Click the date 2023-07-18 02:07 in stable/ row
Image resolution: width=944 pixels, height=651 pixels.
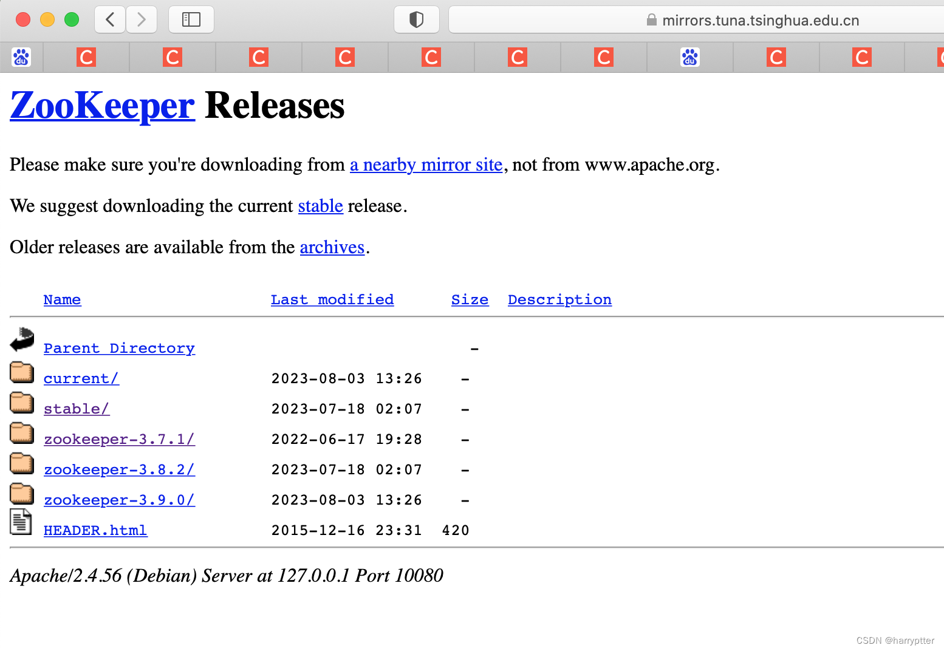coord(347,409)
